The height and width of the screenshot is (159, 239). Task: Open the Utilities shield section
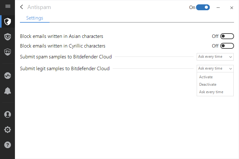coord(7,52)
